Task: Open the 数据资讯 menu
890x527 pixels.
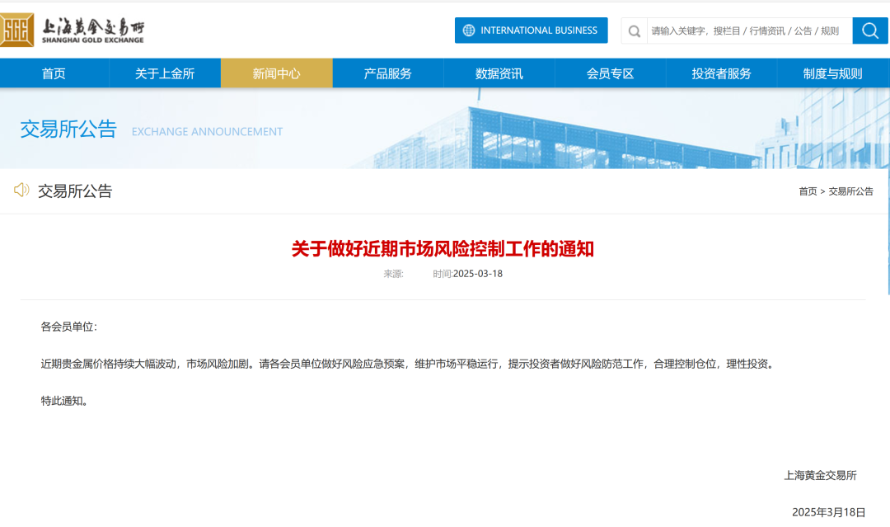Action: click(x=499, y=73)
